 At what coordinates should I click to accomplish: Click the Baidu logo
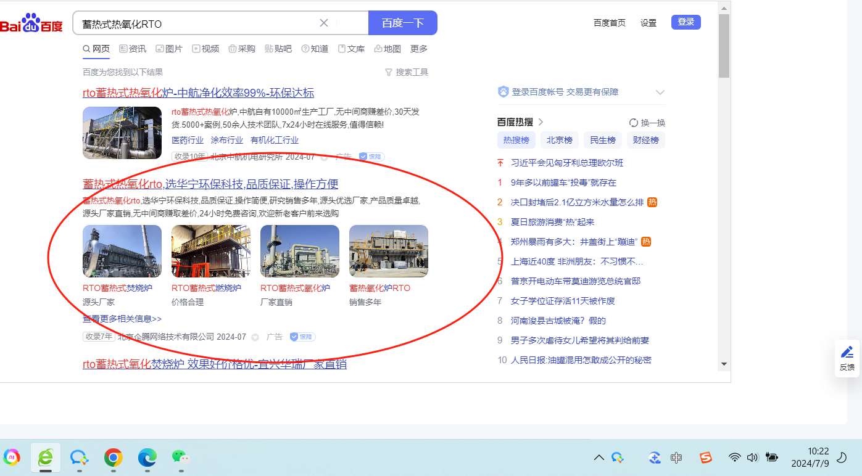[x=31, y=23]
